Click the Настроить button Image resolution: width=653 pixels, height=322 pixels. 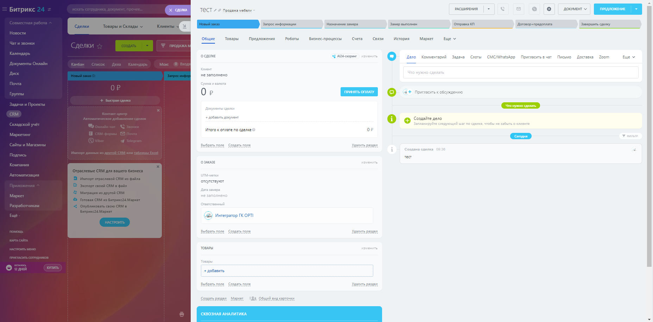[x=115, y=222]
